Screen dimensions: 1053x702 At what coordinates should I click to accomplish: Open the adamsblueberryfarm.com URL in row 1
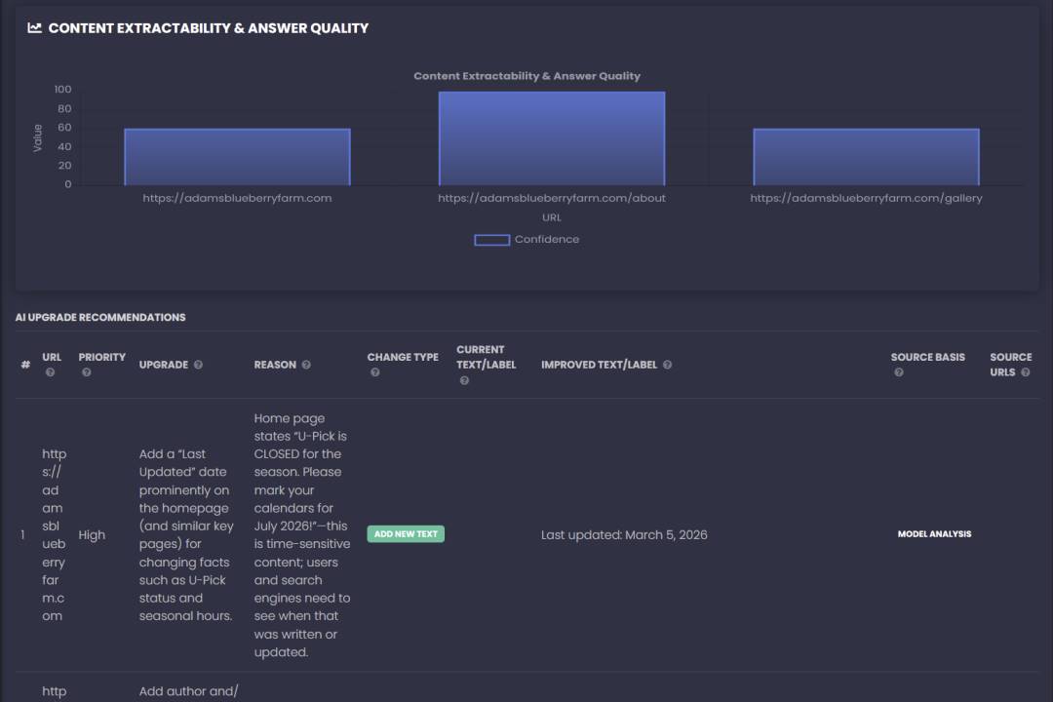click(x=54, y=534)
